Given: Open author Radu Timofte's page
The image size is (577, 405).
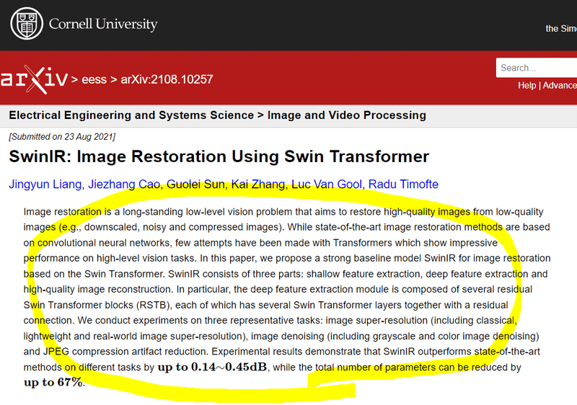Looking at the screenshot, I should (x=403, y=184).
